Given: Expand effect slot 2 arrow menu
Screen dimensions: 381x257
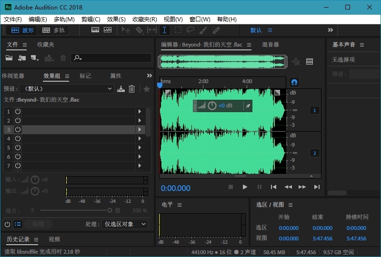Looking at the screenshot, I should click(140, 120).
